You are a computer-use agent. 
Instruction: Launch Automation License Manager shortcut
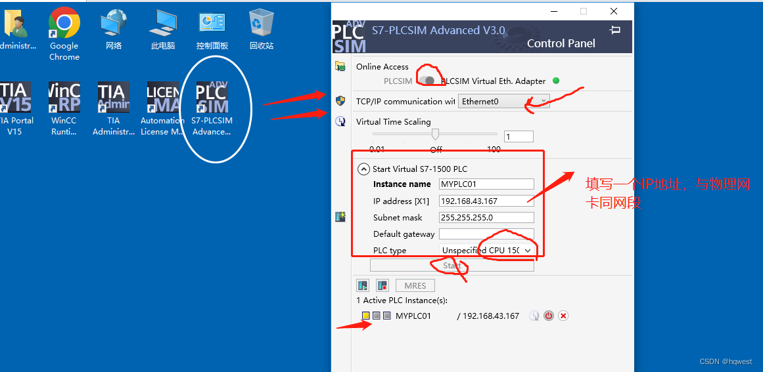(x=162, y=109)
